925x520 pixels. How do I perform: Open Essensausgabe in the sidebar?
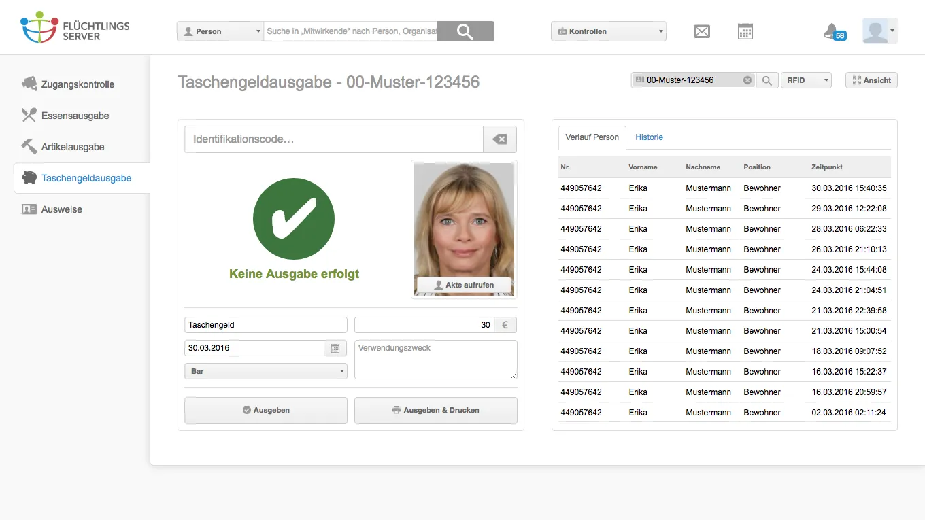(x=75, y=116)
